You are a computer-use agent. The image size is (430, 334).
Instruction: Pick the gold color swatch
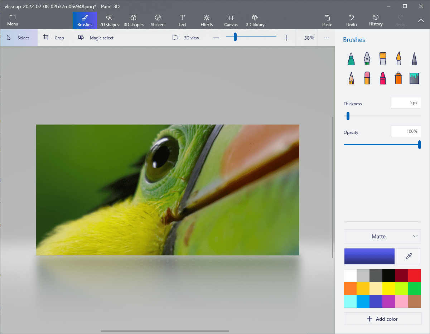(x=363, y=289)
